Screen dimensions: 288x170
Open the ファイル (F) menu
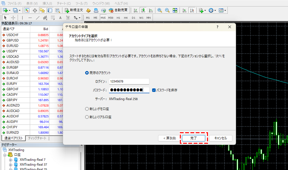(14, 3)
